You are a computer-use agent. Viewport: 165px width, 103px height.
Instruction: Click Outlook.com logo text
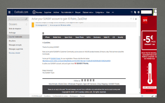(x=21, y=12)
